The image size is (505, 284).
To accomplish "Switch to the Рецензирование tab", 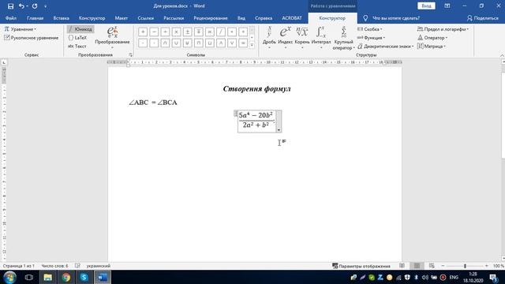I will click(x=211, y=18).
